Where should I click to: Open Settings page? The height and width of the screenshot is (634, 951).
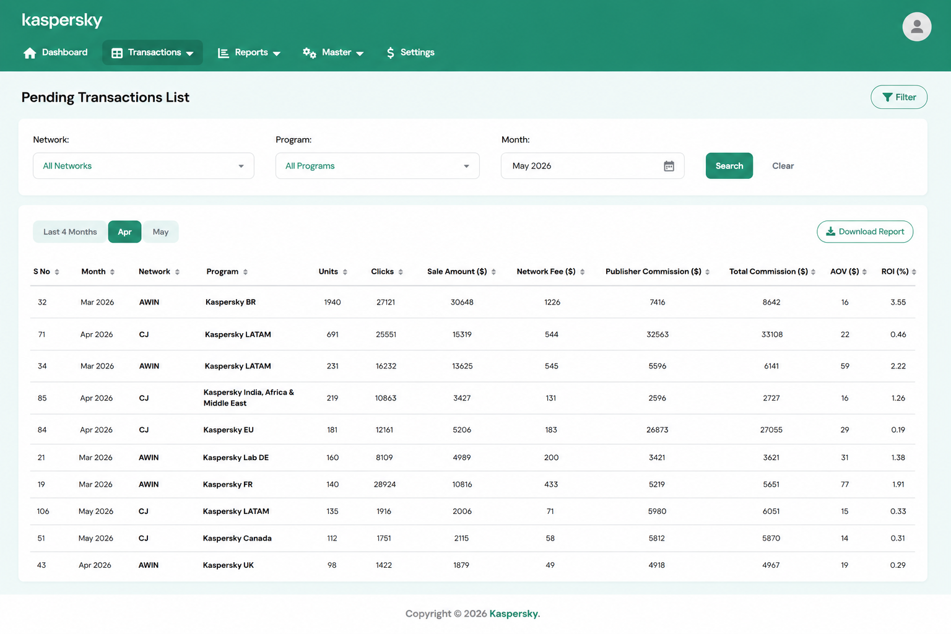click(x=410, y=53)
